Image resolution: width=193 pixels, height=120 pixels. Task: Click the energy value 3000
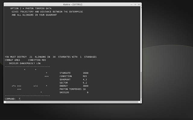click(x=86, y=86)
